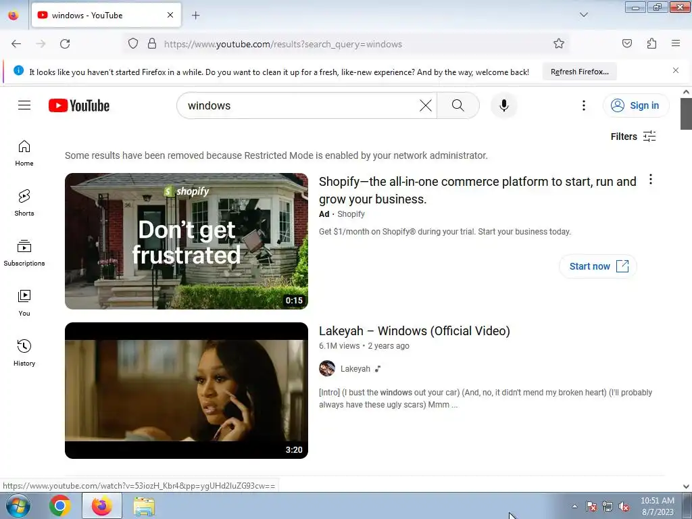Click the site padlock icon
The image size is (692, 519).
click(152, 44)
